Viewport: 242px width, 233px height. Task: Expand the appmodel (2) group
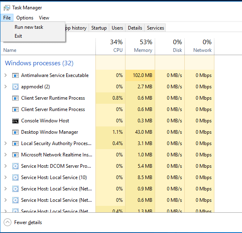point(6,87)
